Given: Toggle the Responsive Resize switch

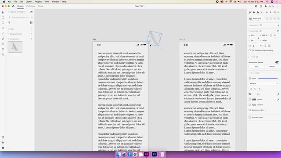Looking at the screenshot, I should point(277,62).
